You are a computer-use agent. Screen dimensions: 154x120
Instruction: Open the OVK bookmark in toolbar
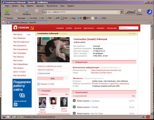(x=64, y=18)
